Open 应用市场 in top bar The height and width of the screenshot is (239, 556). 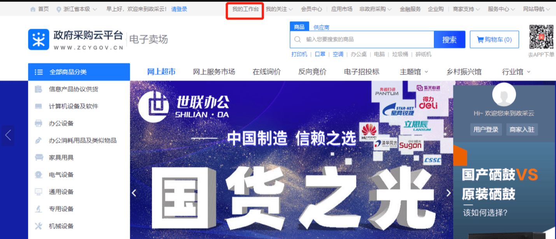[342, 9]
